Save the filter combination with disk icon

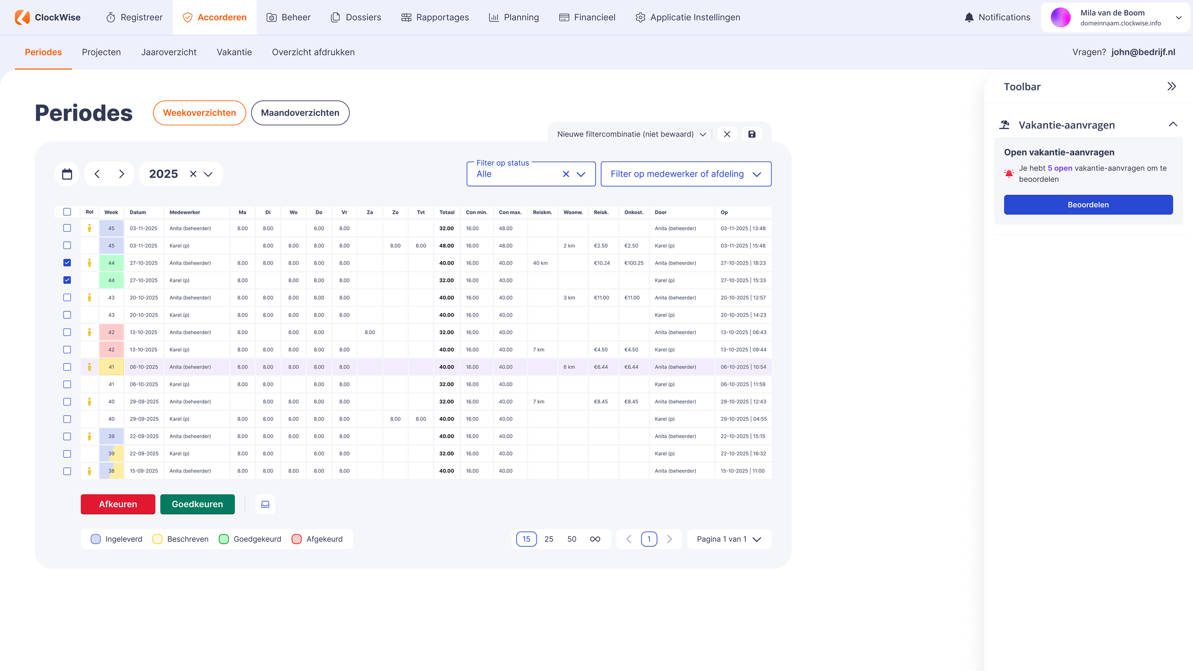click(x=752, y=134)
